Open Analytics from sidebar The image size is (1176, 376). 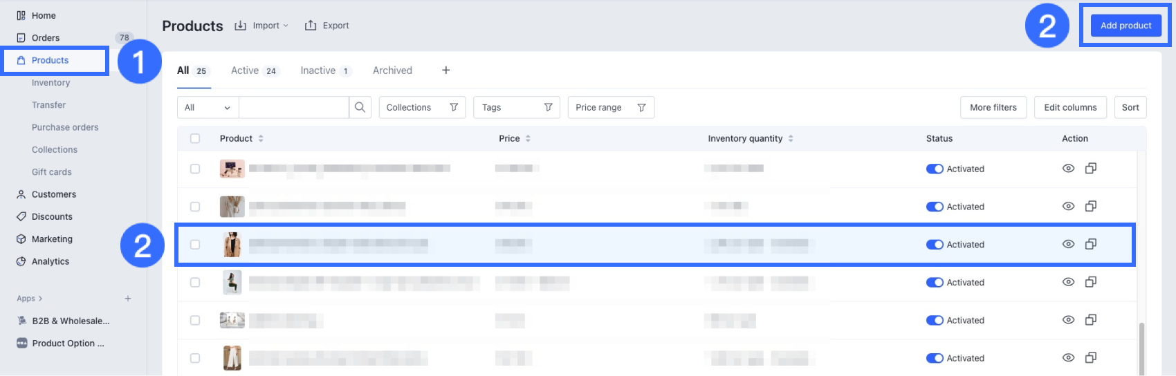coord(50,261)
